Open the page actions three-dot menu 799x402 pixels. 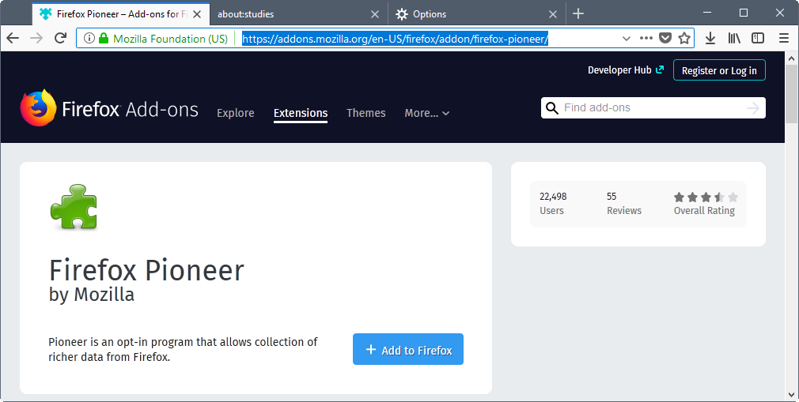tap(646, 38)
